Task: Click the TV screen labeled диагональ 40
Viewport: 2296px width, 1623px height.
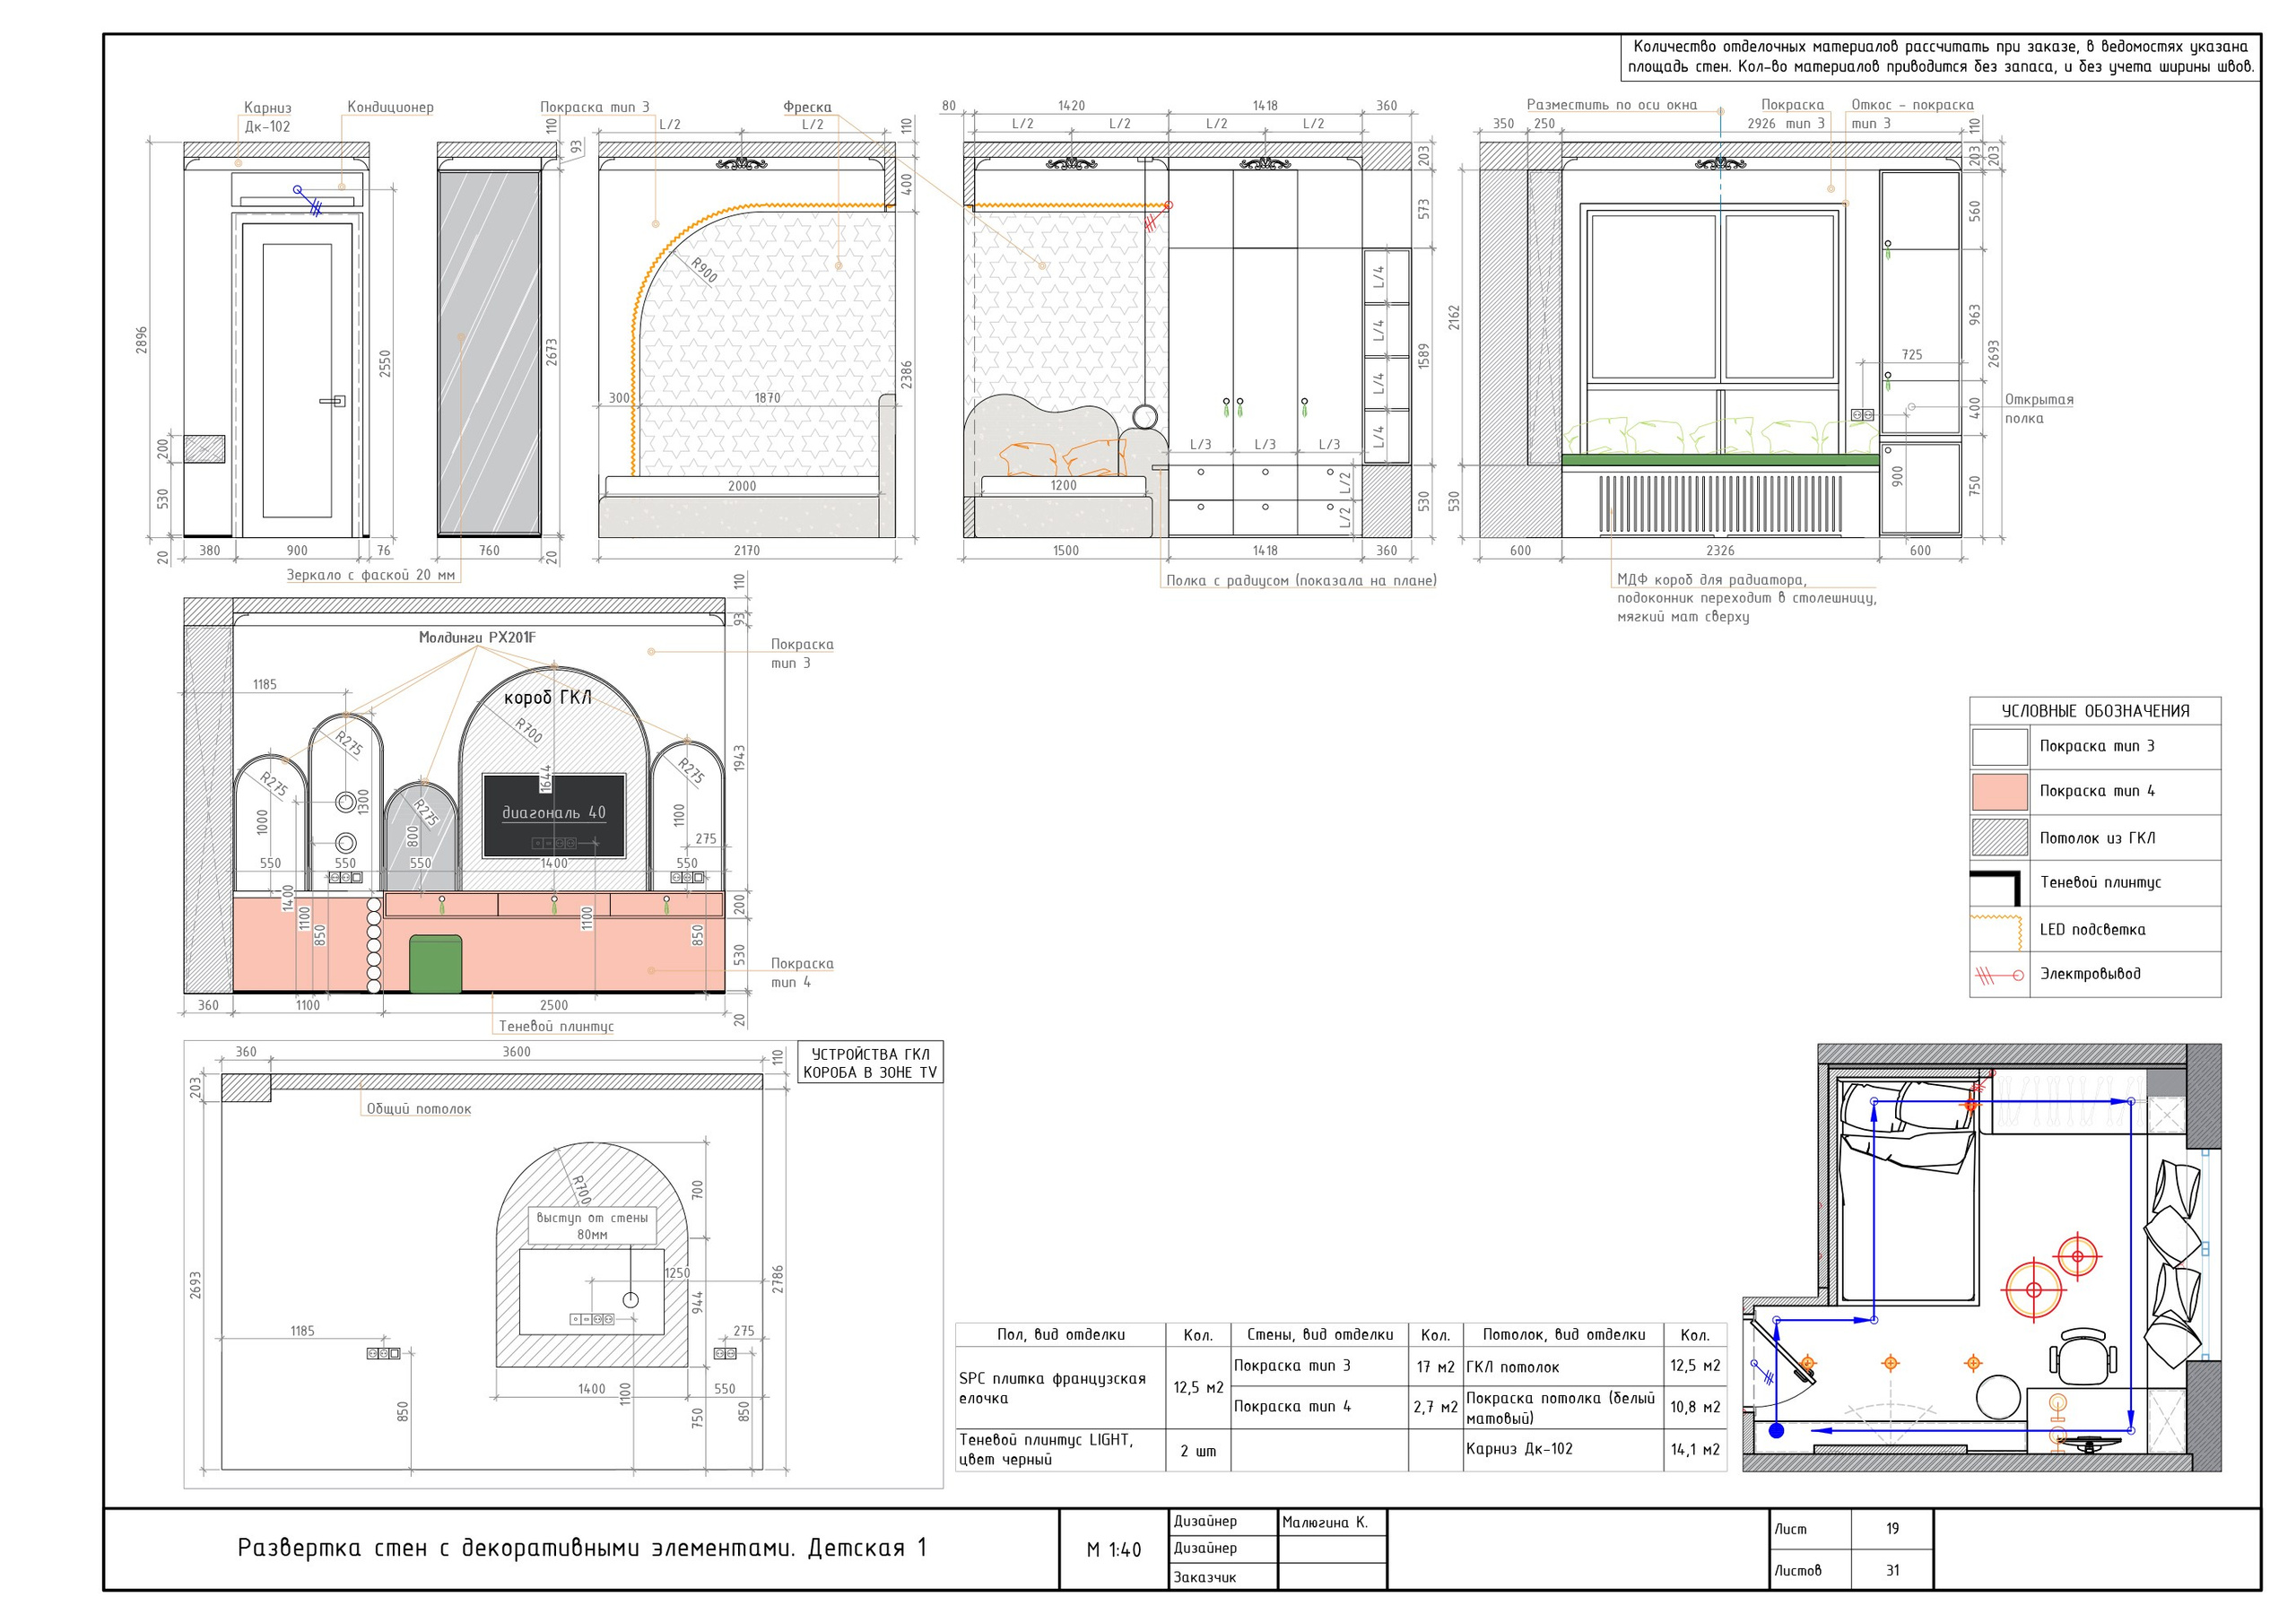Action: (554, 815)
